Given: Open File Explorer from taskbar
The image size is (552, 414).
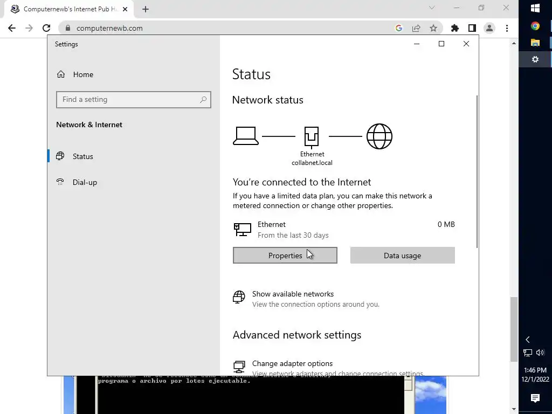Looking at the screenshot, I should coord(535,43).
